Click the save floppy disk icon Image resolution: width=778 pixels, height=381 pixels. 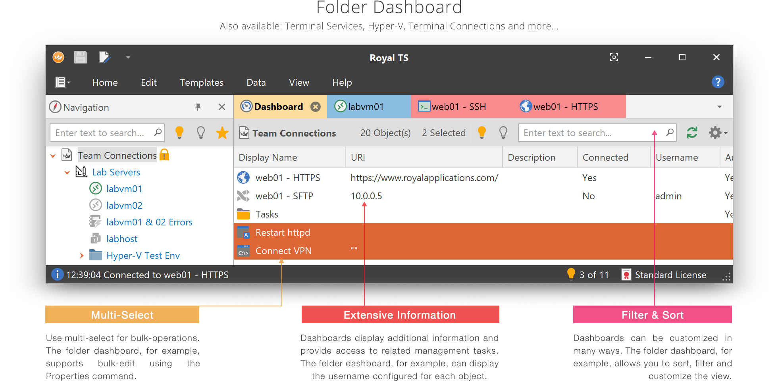click(81, 58)
